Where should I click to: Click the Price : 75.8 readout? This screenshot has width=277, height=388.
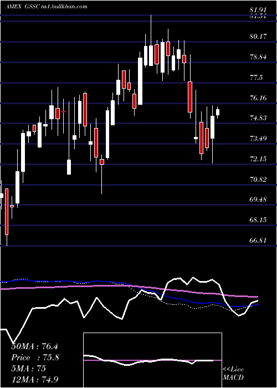point(35,358)
